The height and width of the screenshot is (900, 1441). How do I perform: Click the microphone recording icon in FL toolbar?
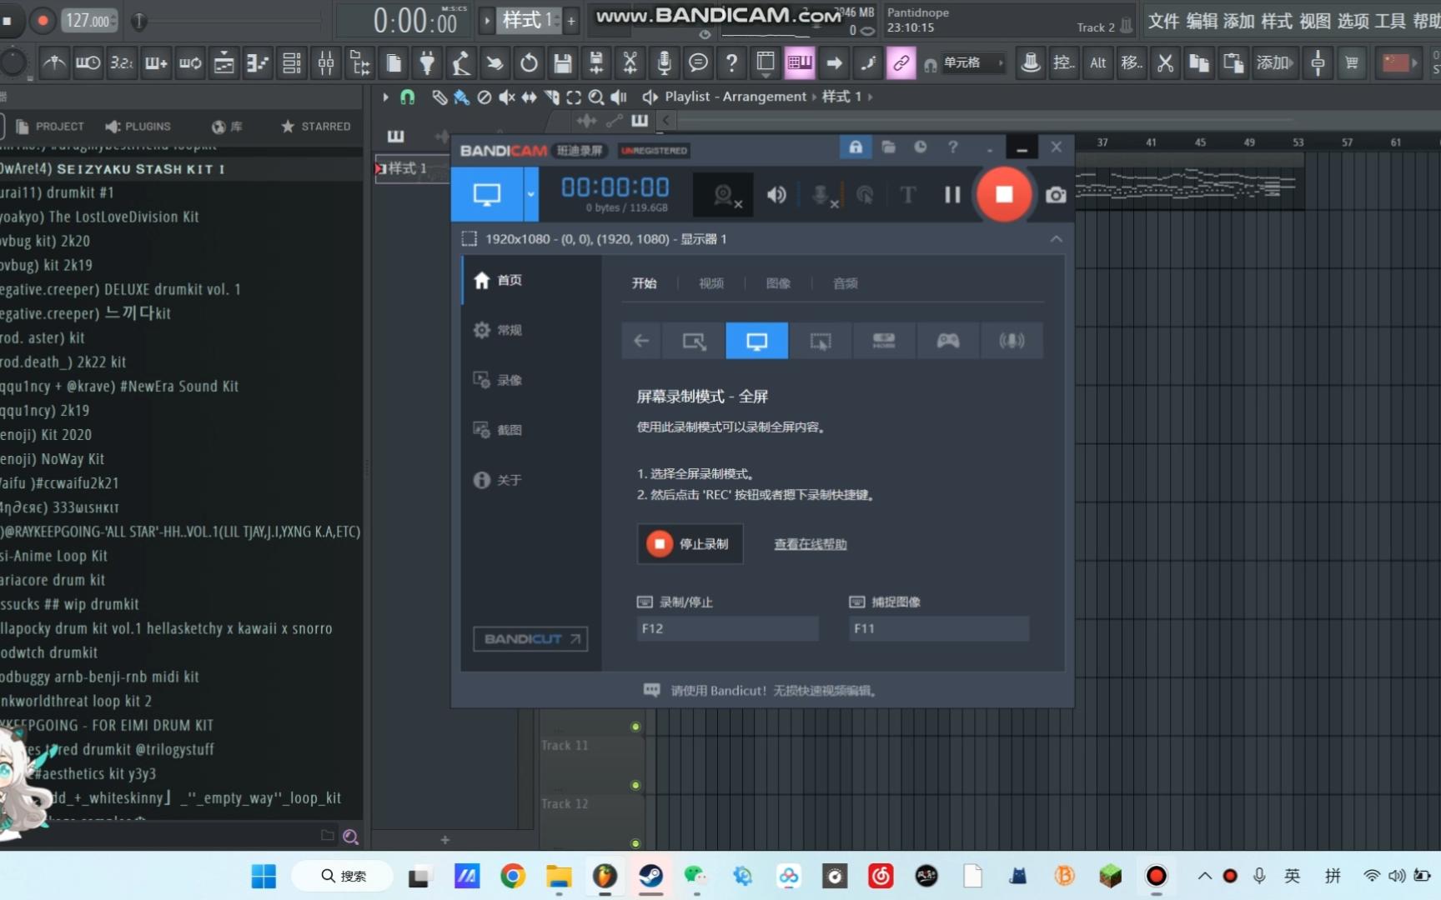coord(664,62)
